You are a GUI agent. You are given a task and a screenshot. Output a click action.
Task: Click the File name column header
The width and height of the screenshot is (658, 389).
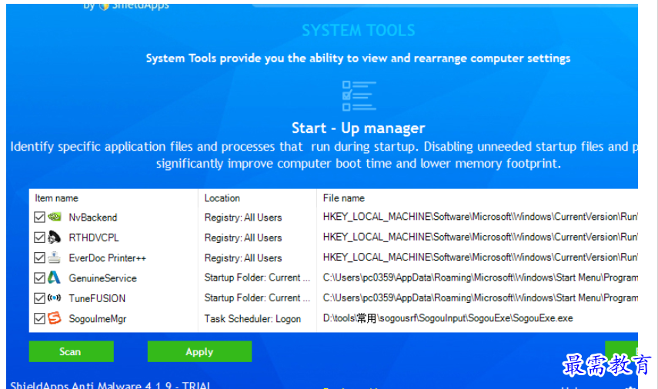click(344, 198)
